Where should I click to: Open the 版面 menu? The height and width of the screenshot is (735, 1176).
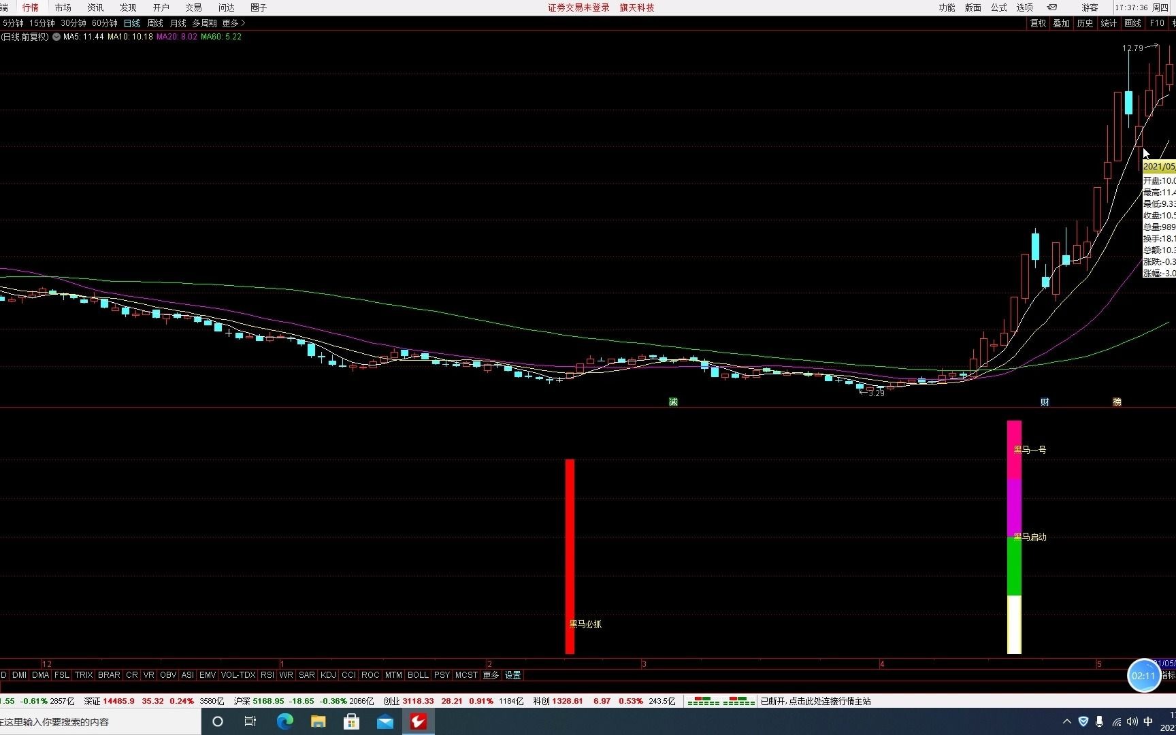pos(973,7)
